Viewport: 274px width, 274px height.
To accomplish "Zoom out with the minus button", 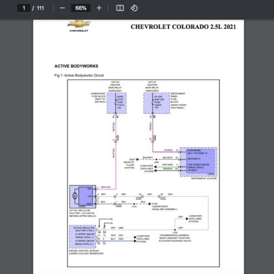I will [63, 8].
